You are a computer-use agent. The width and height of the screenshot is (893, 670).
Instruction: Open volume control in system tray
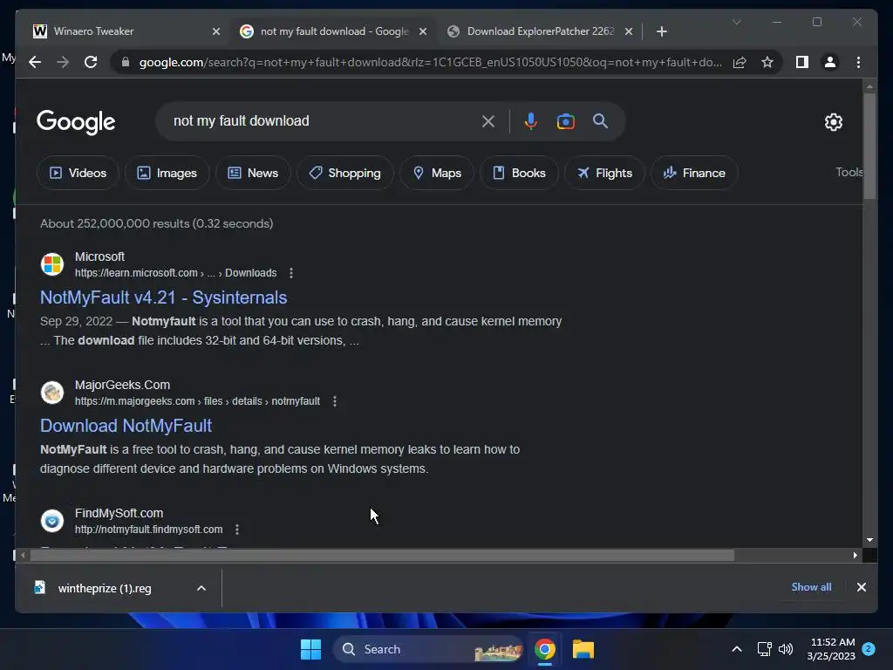[x=786, y=649]
